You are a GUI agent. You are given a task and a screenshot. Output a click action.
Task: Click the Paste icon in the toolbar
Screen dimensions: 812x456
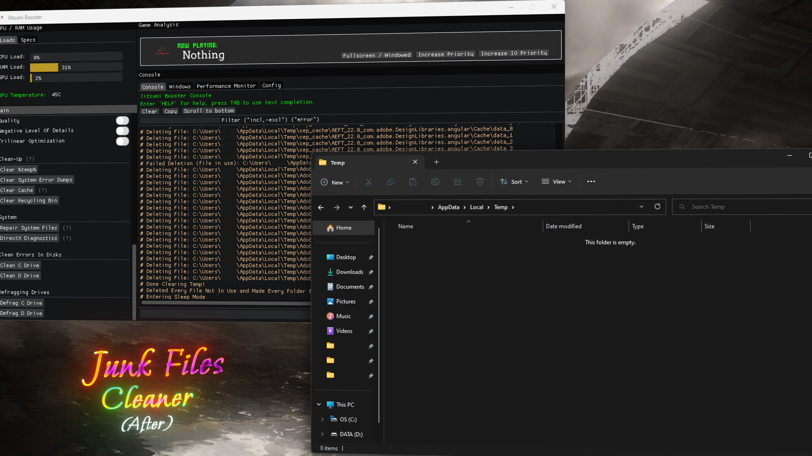[x=413, y=182]
